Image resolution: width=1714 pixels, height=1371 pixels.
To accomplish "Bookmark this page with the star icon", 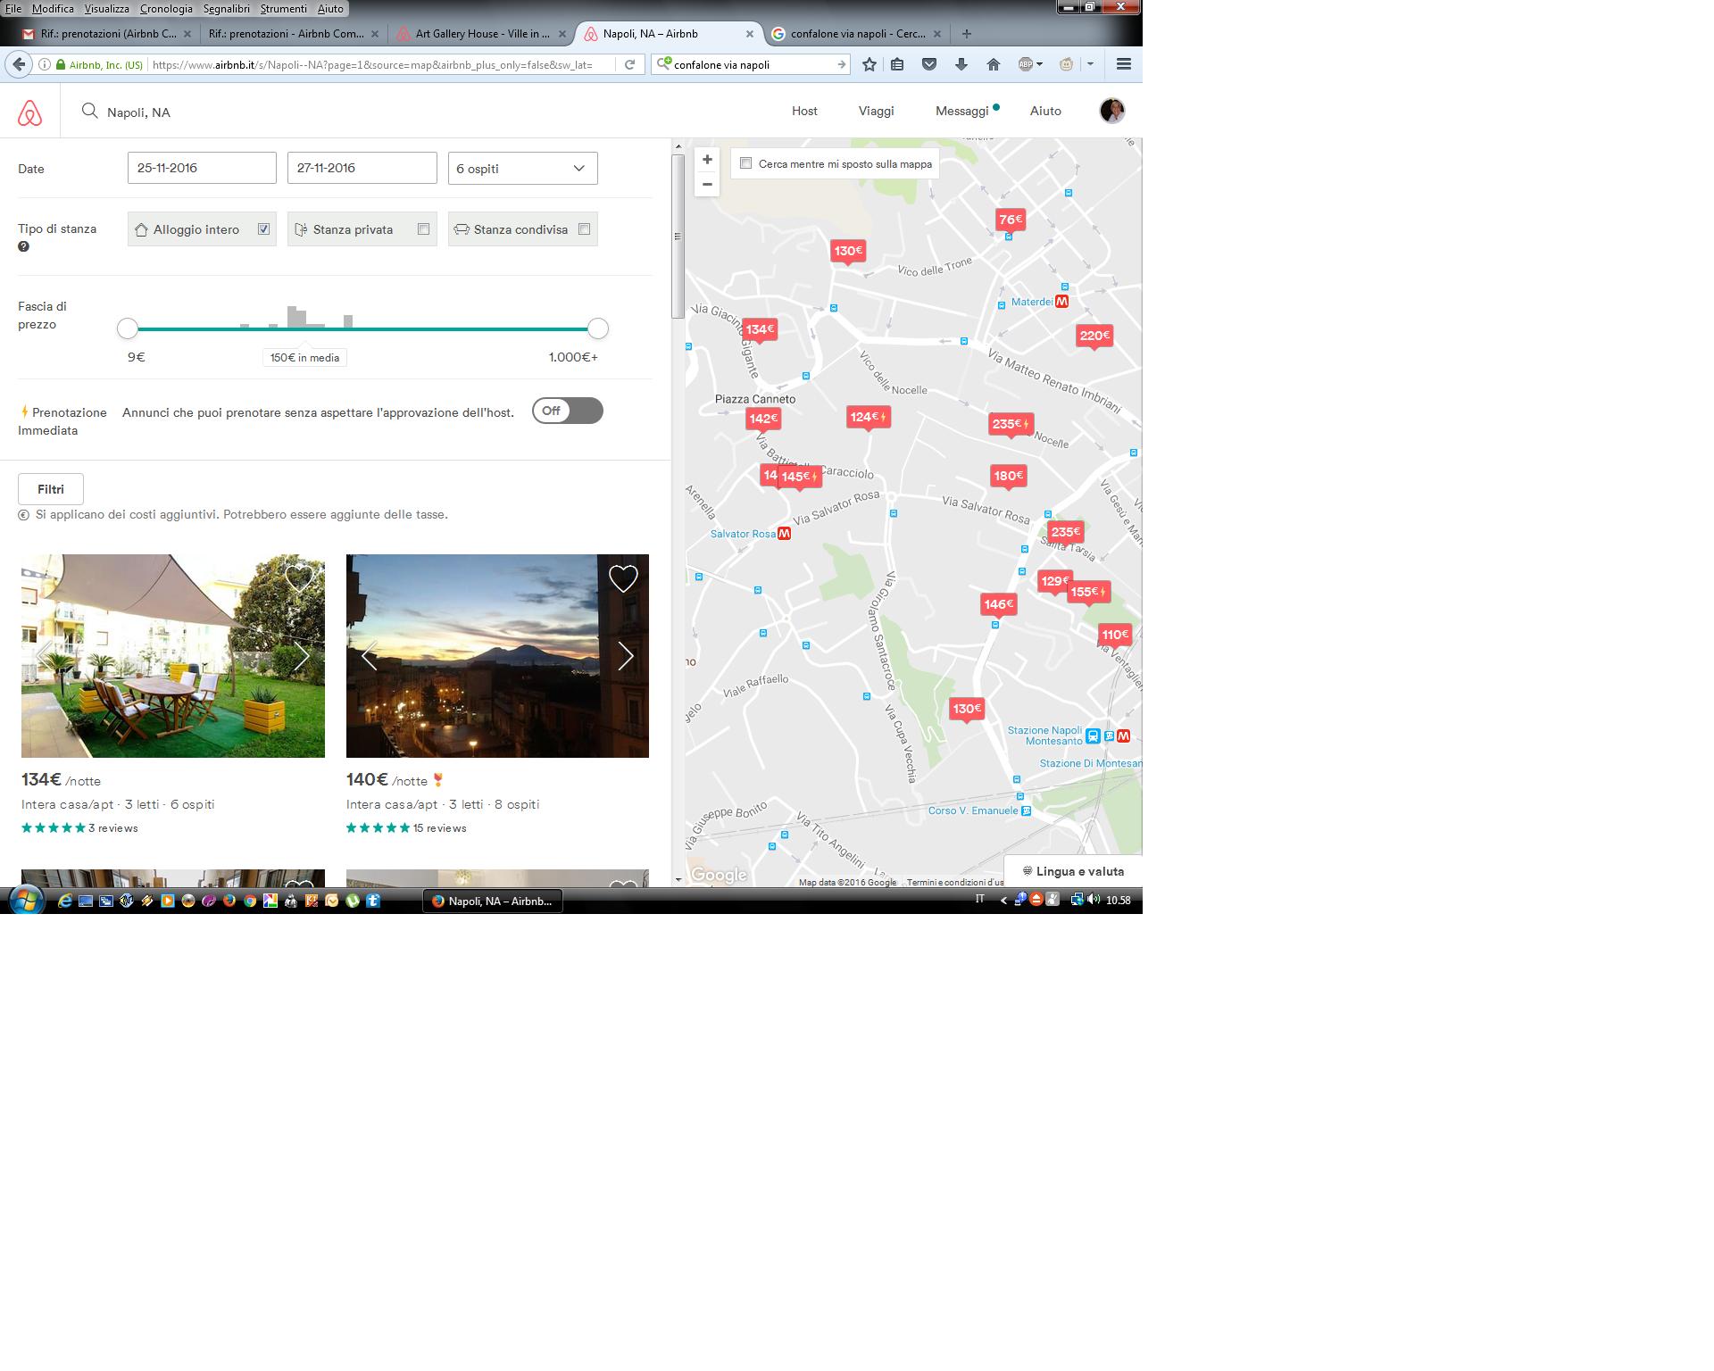I will (869, 64).
